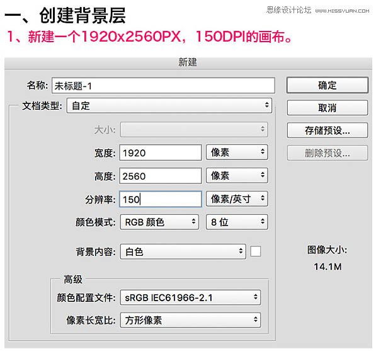Click the 宽度 field containing 1920
The image size is (376, 351).
[x=160, y=152]
